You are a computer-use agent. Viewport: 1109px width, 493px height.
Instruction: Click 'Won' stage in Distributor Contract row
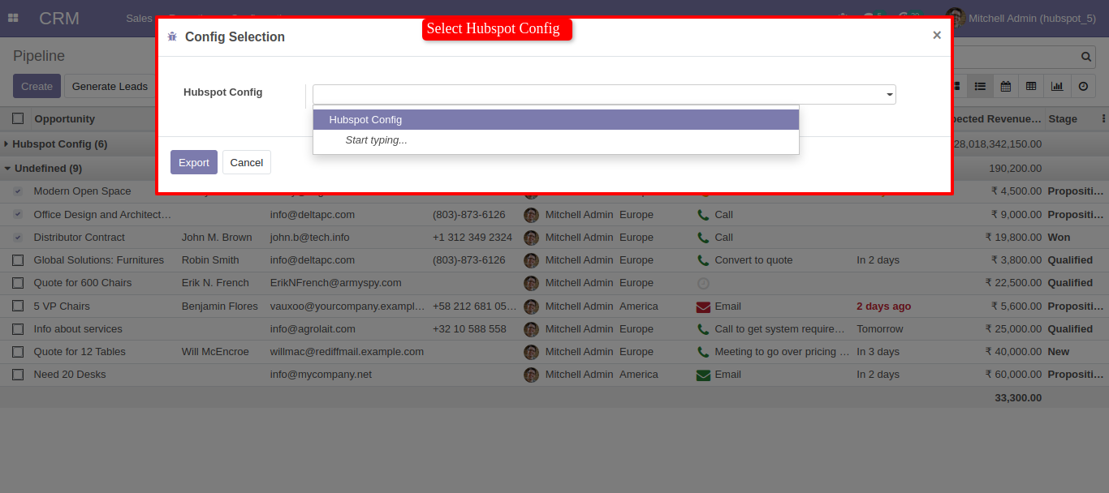[x=1059, y=238]
